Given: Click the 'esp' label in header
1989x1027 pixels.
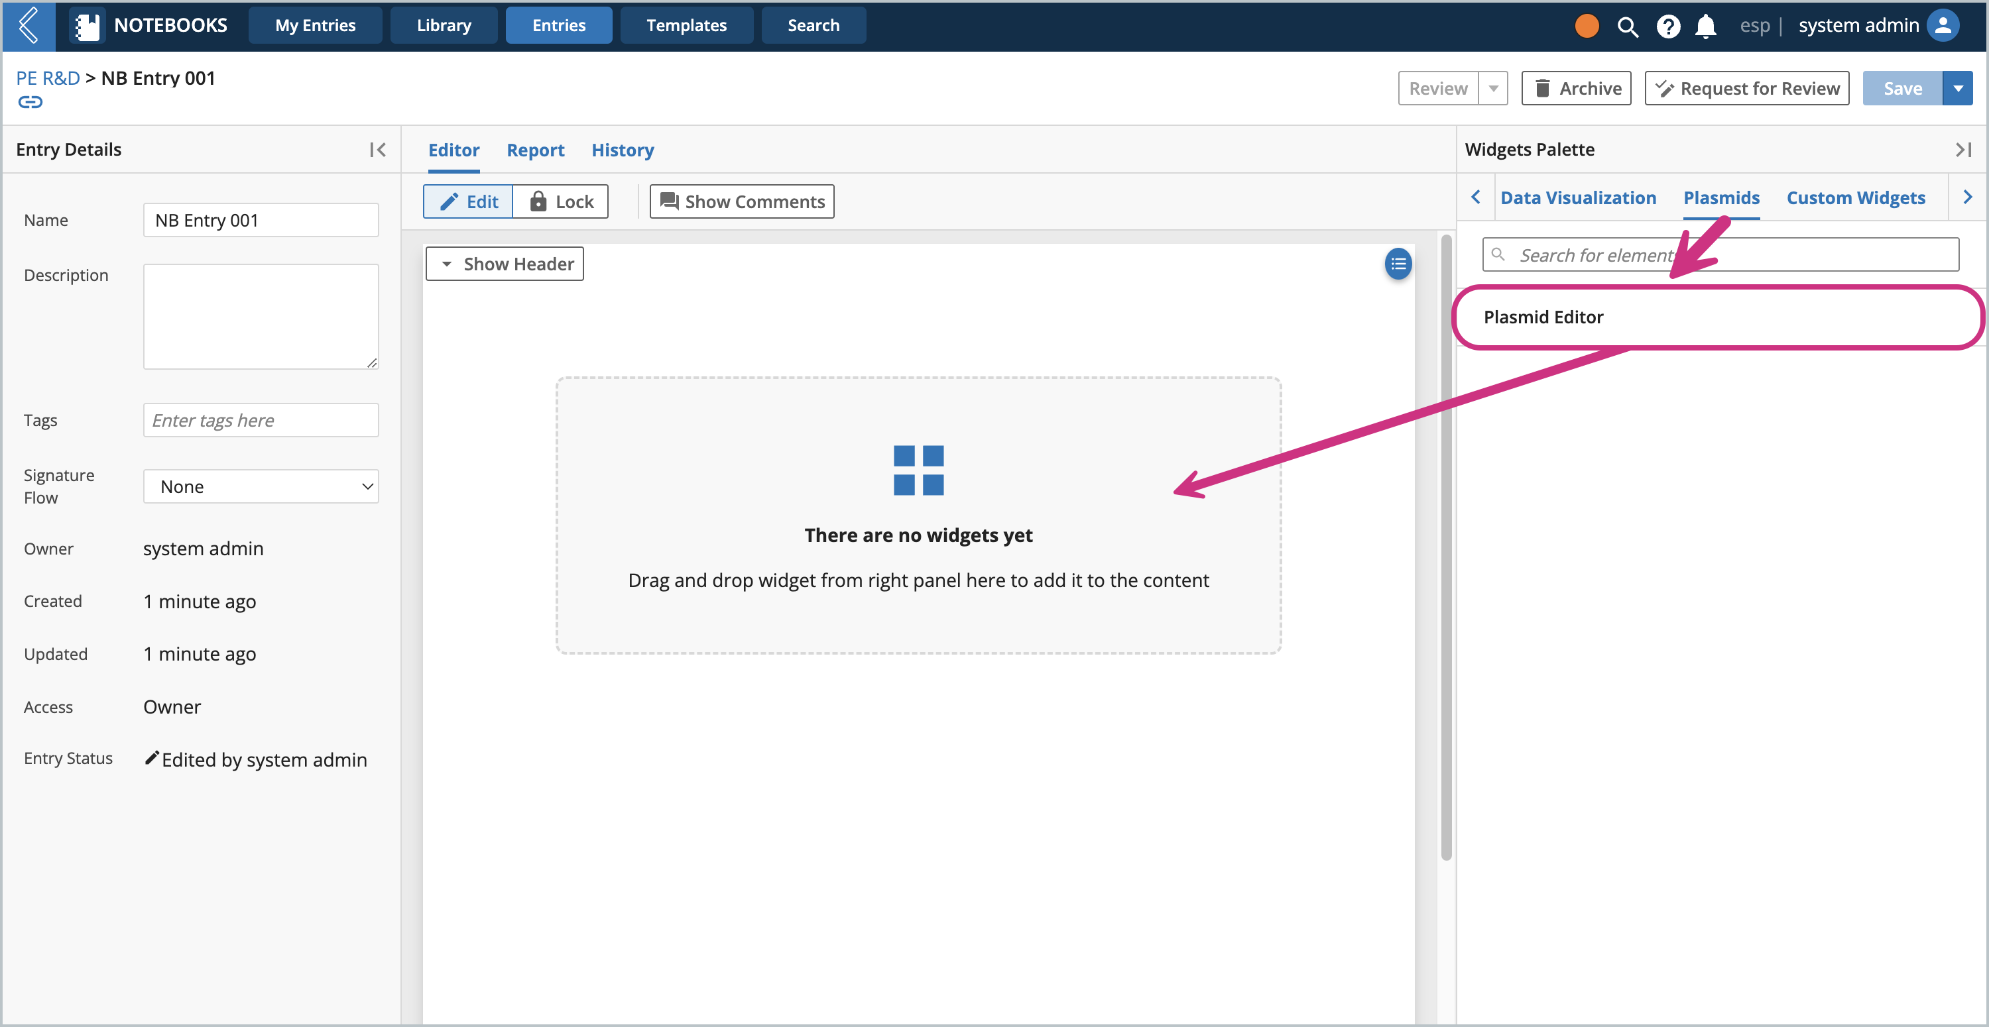Looking at the screenshot, I should [x=1754, y=25].
